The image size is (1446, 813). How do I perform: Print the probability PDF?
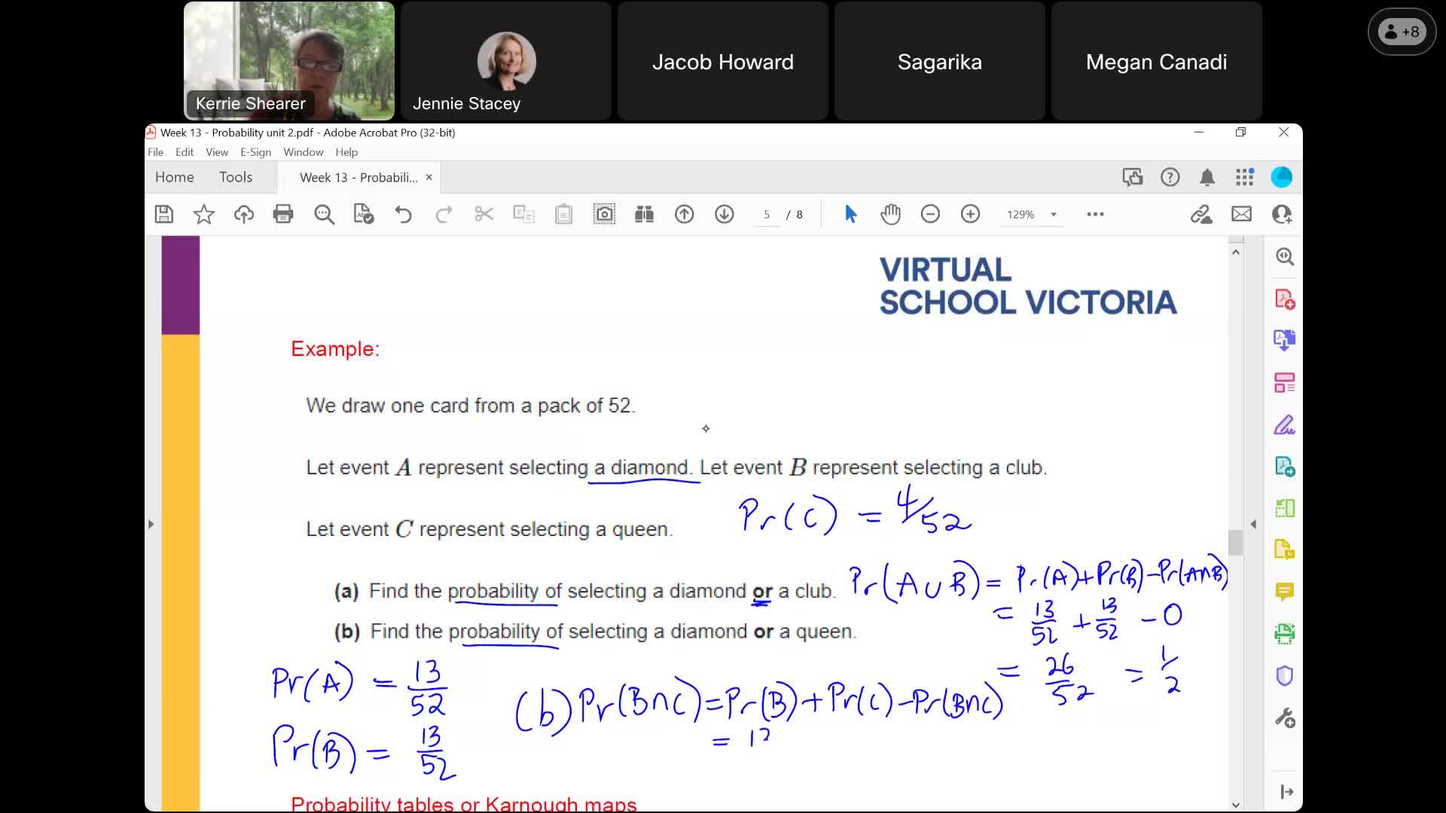click(283, 214)
